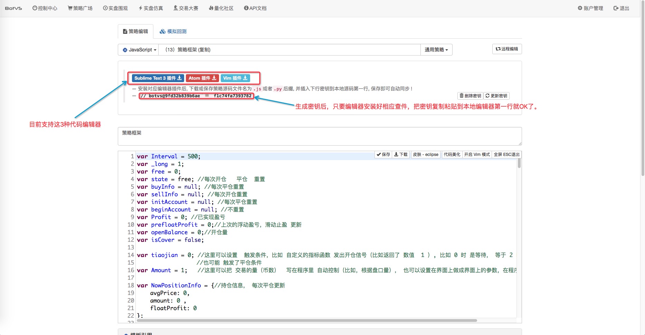Click code line 'var initAccount = null;'
The image size is (645, 335).
pos(197,202)
